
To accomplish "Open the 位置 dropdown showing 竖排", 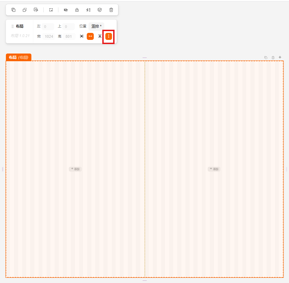I will click(x=96, y=26).
